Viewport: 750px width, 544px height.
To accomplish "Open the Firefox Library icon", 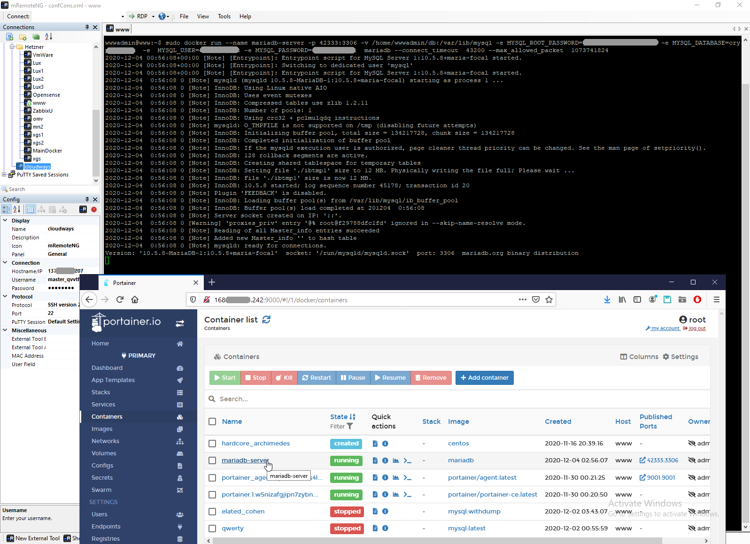I will [x=622, y=299].
